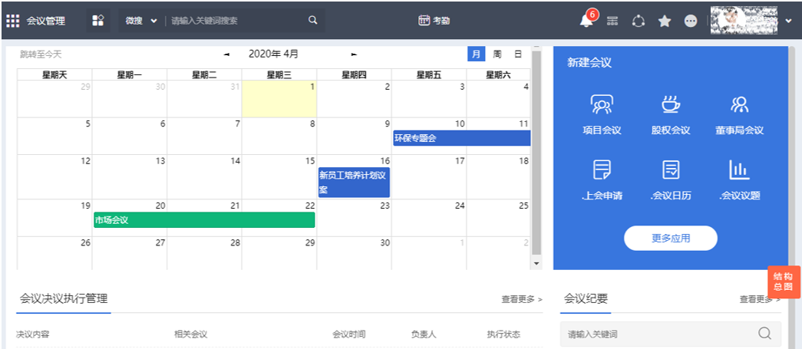Click the more options ellipsis bubble icon

(691, 21)
